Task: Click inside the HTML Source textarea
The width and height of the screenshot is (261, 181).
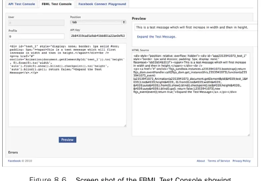Action: click(x=191, y=94)
